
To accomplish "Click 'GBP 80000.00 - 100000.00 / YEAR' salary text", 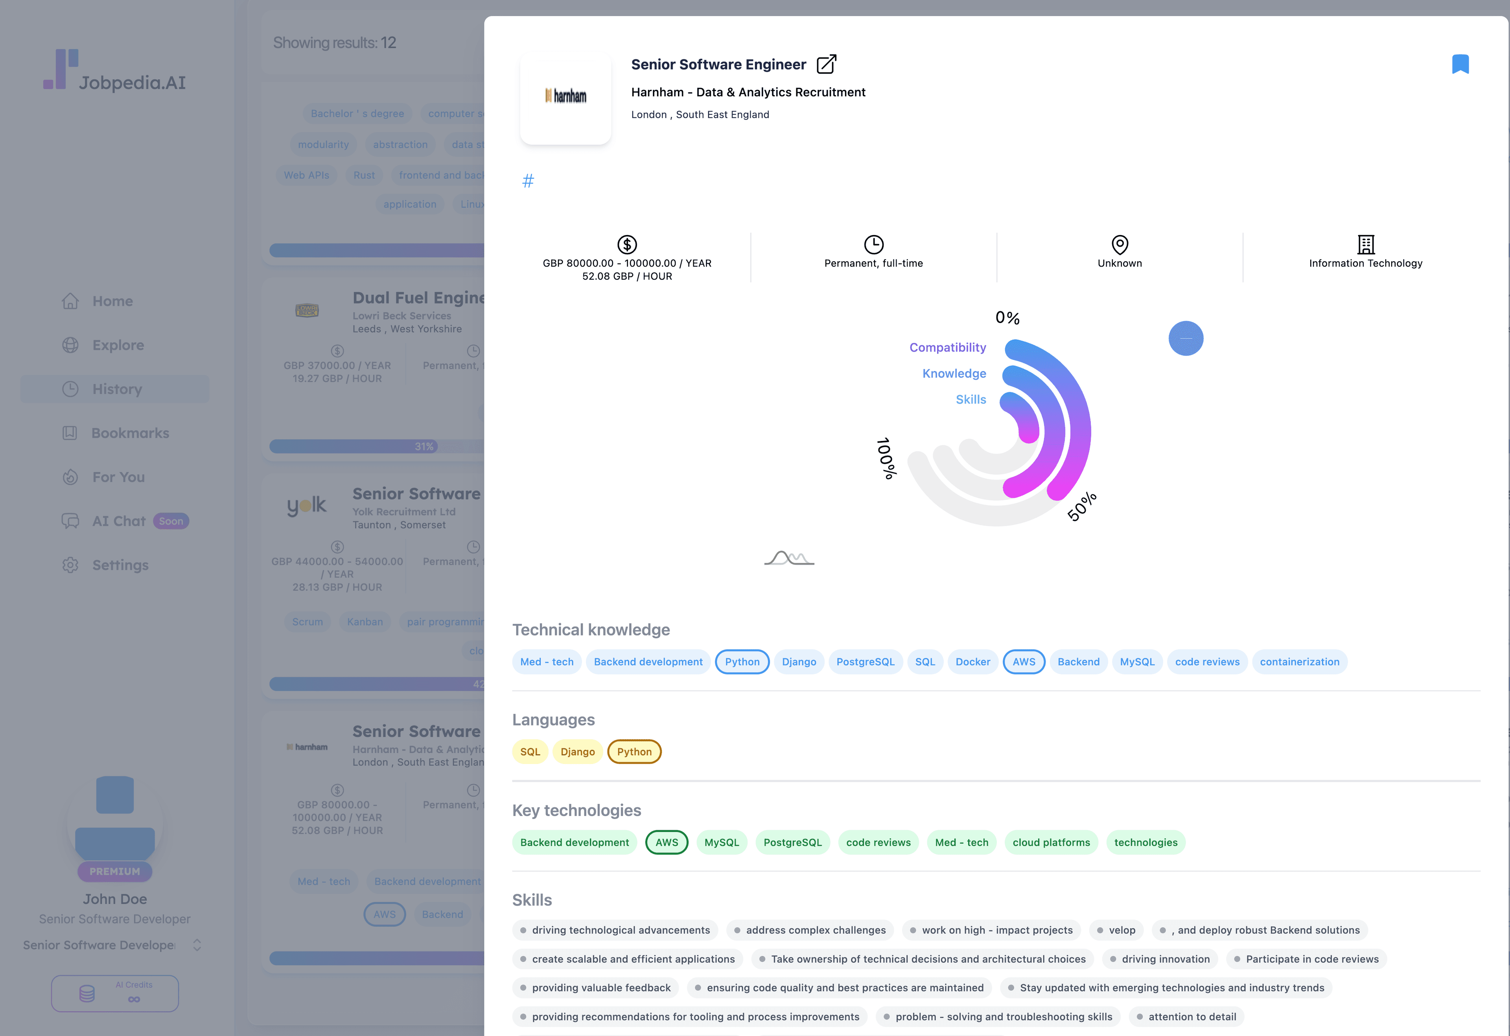I will (627, 263).
